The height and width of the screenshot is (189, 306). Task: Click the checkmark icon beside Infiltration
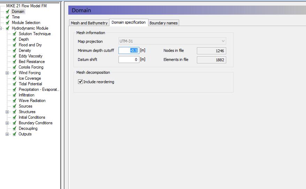pyautogui.click(x=15, y=95)
